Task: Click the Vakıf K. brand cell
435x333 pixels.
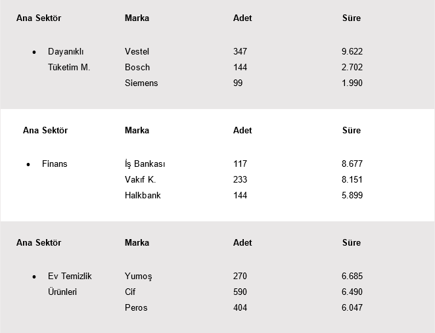Action: tap(140, 179)
